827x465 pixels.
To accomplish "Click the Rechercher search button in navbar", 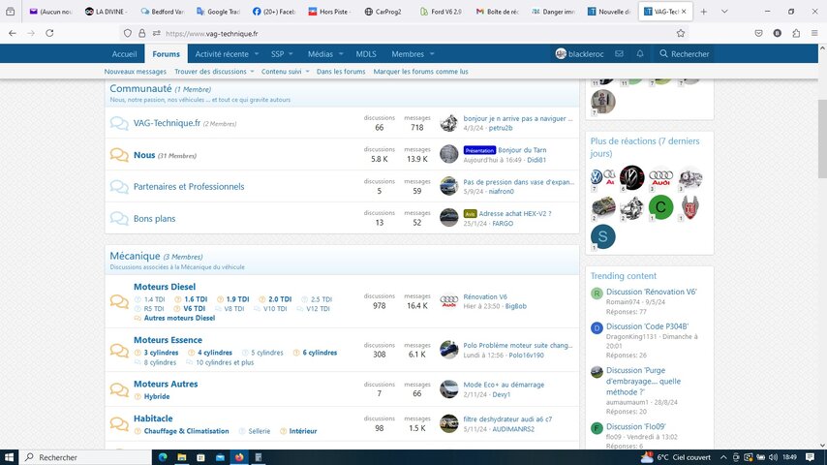I will [x=684, y=54].
